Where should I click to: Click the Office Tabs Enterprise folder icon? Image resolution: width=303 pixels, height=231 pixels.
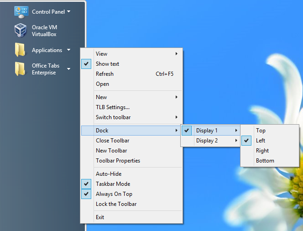(20, 68)
